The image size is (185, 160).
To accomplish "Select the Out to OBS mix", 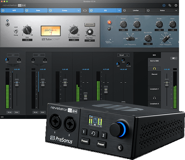I will 154,61.
